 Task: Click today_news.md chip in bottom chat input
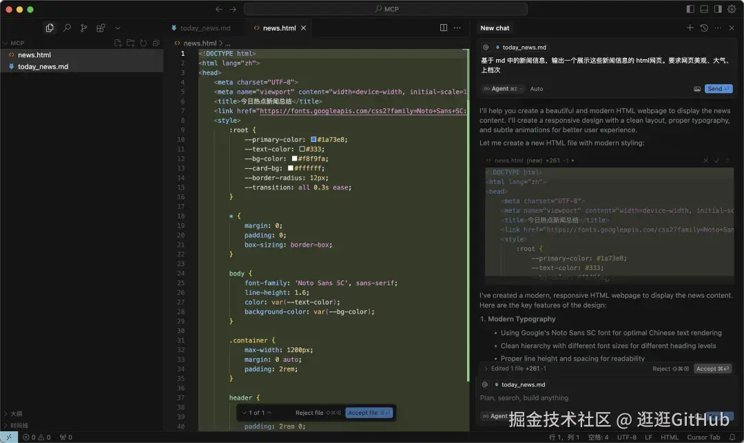click(x=519, y=384)
